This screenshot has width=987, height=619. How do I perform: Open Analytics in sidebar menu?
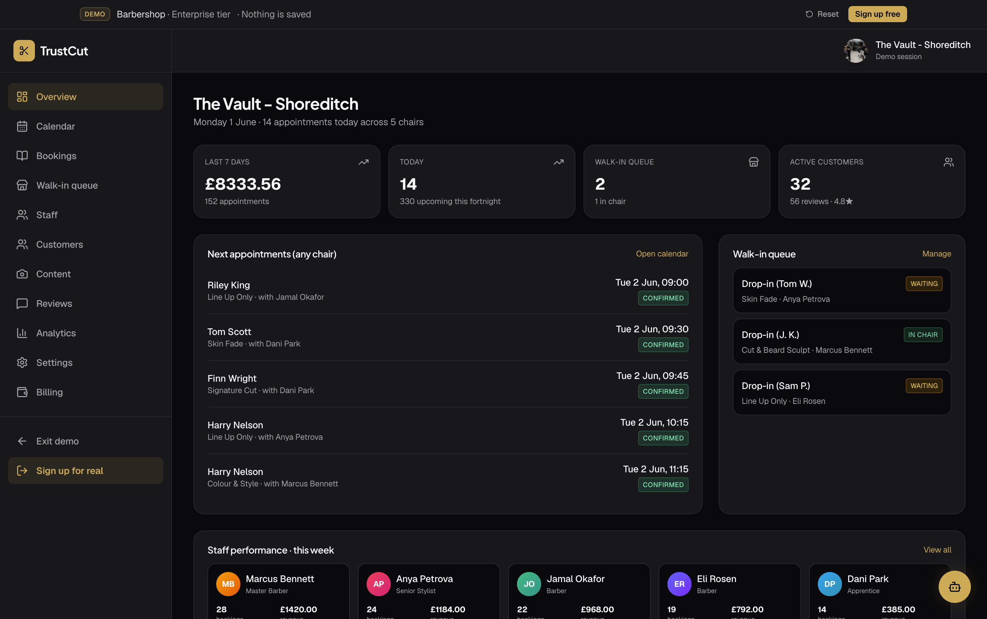pyautogui.click(x=86, y=333)
